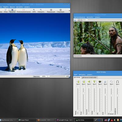
Task: Open the animals jpg taskbar entry
Action: [65, 120]
